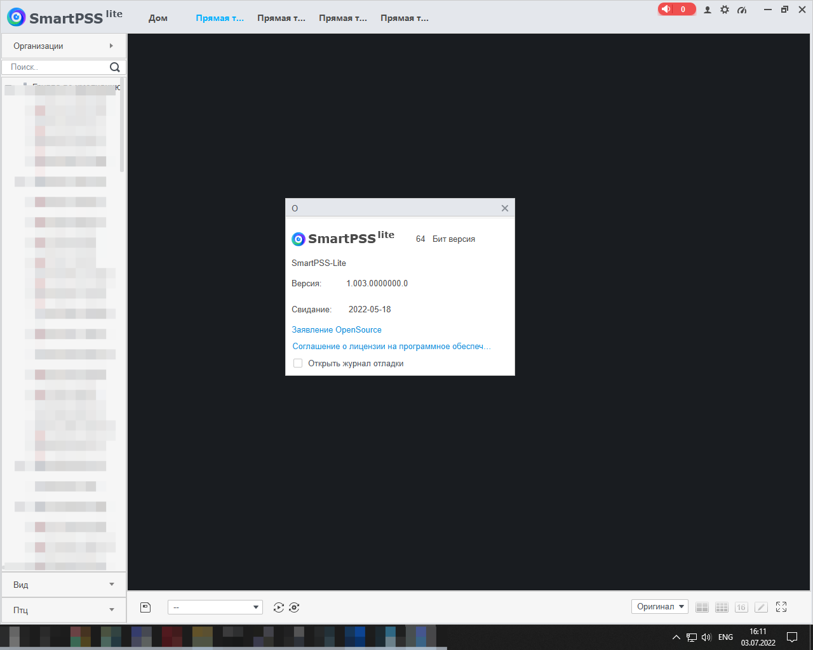Open the Windows notification center icon
The image size is (813, 650).
[x=792, y=637]
